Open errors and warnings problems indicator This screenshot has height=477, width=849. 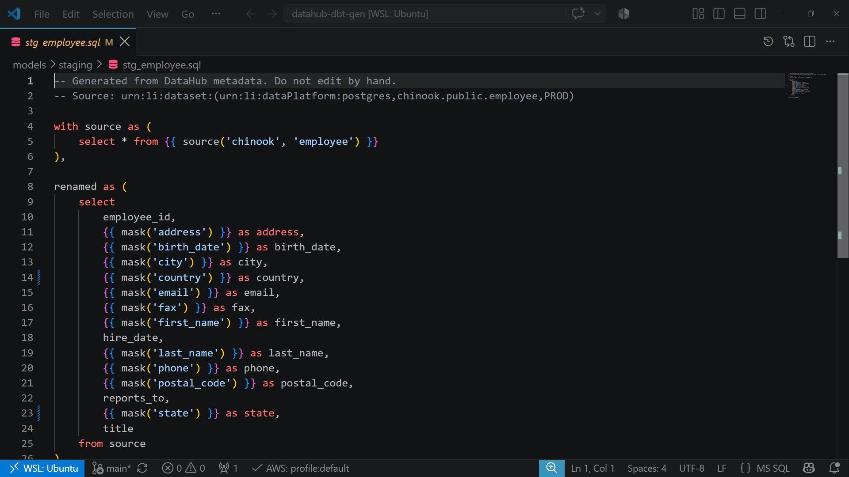pyautogui.click(x=184, y=468)
